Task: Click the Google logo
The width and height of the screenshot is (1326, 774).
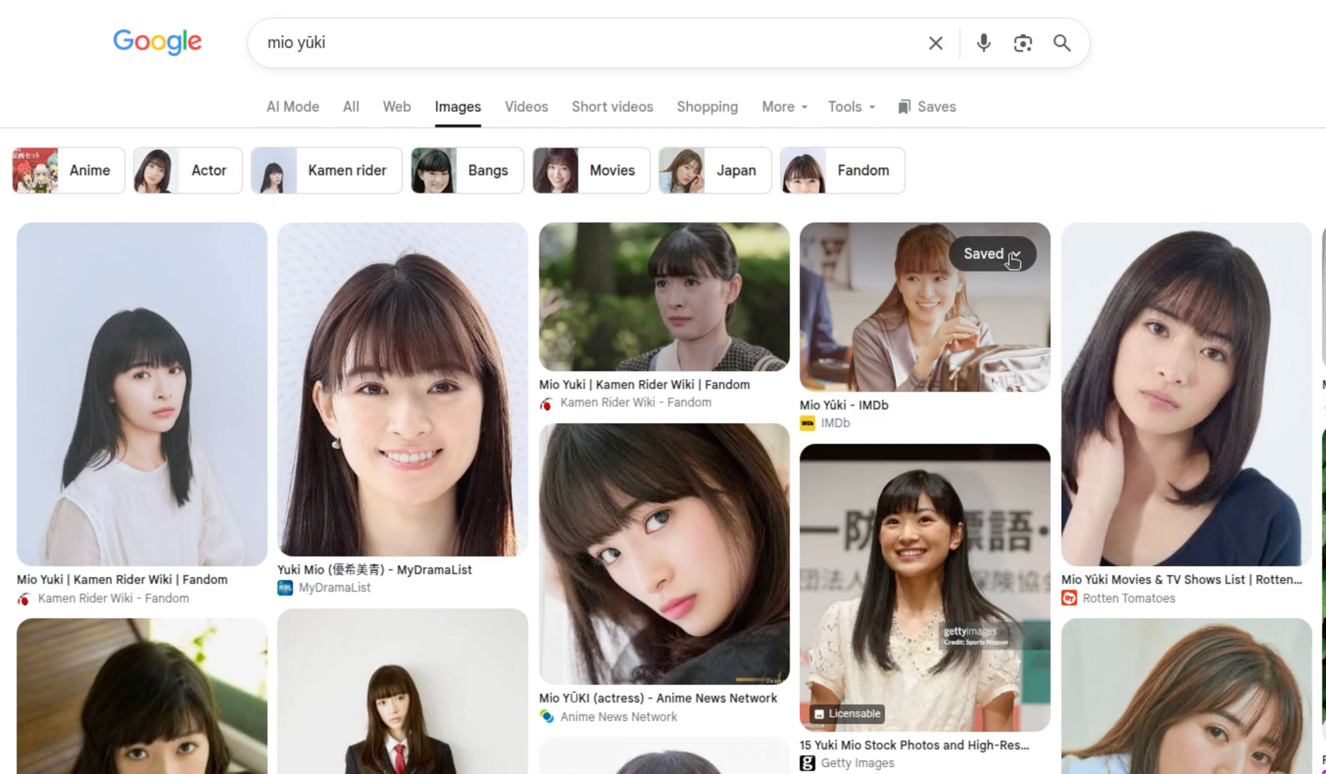Action: point(157,42)
